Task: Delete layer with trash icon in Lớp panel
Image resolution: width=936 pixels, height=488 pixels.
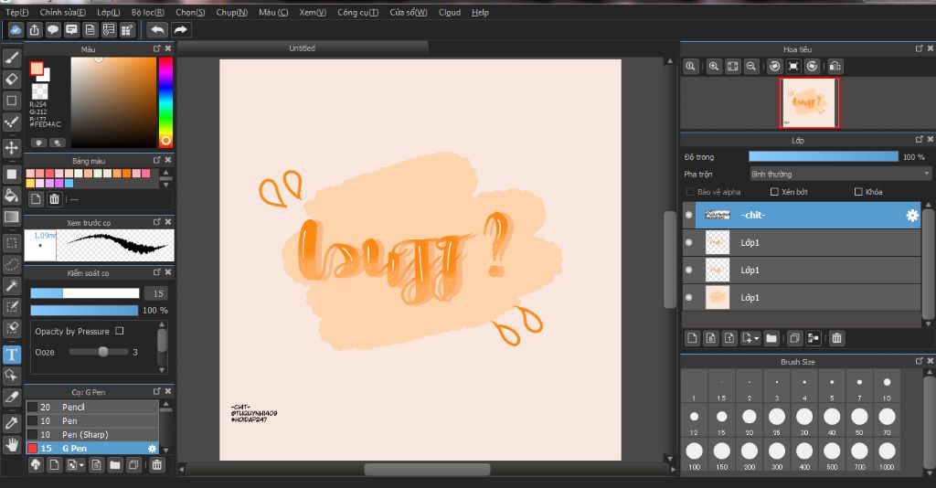Action: (x=837, y=338)
